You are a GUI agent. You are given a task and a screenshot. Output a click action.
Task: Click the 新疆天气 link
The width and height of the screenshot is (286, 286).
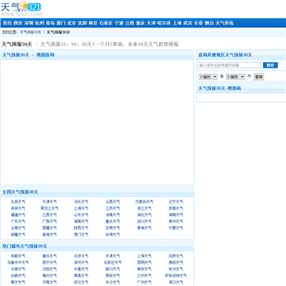pyautogui.click(x=18, y=234)
